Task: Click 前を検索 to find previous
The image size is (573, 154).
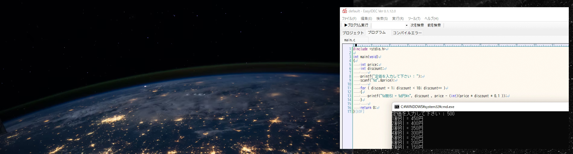Action: 434,25
